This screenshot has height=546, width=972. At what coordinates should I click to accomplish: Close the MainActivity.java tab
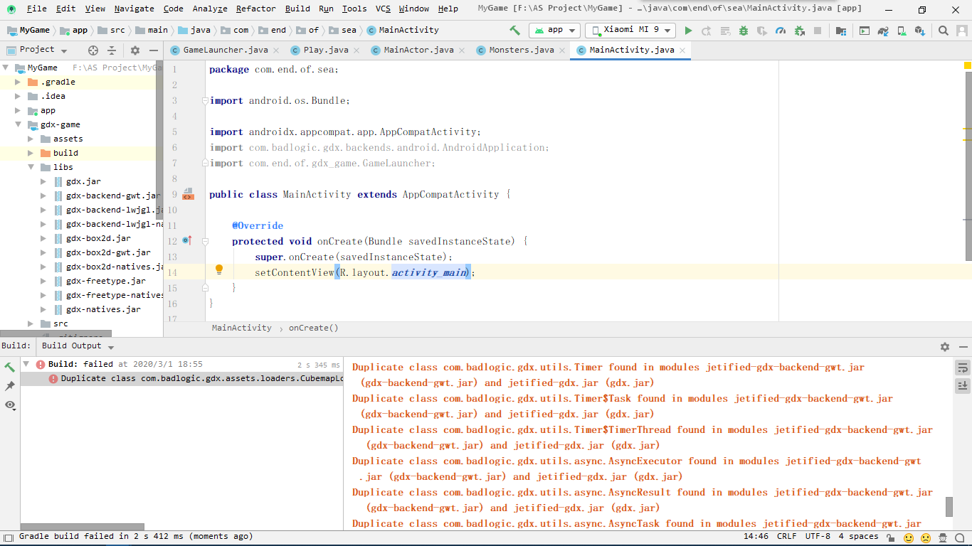(682, 50)
